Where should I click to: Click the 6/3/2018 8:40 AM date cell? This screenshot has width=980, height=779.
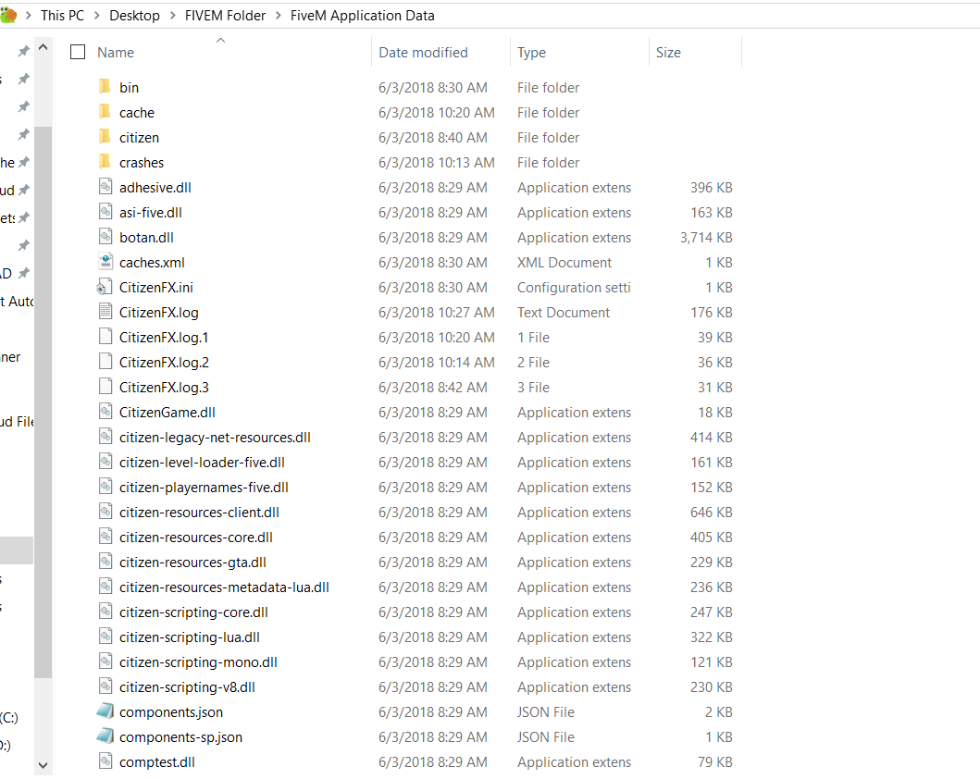click(432, 138)
